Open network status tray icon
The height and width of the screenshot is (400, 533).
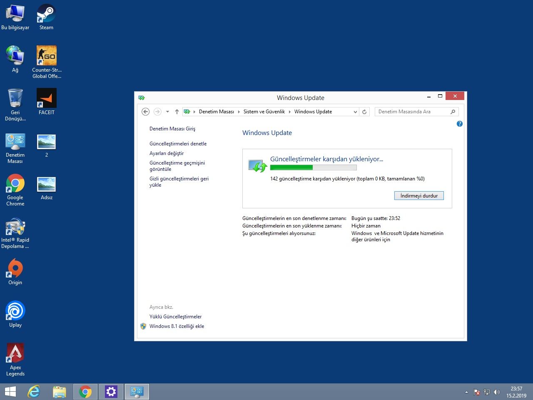pos(487,392)
